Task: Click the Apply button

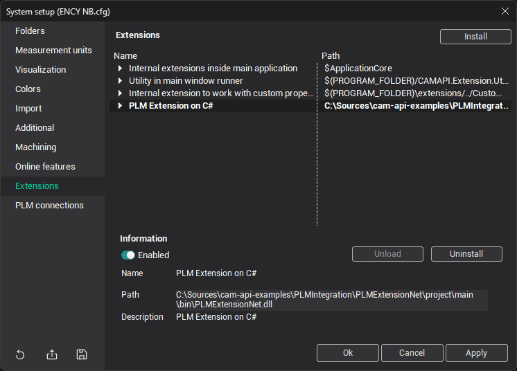Action: pyautogui.click(x=476, y=353)
